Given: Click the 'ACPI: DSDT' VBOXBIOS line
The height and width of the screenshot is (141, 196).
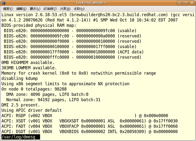Looking at the screenshot, I should click(x=89, y=132).
